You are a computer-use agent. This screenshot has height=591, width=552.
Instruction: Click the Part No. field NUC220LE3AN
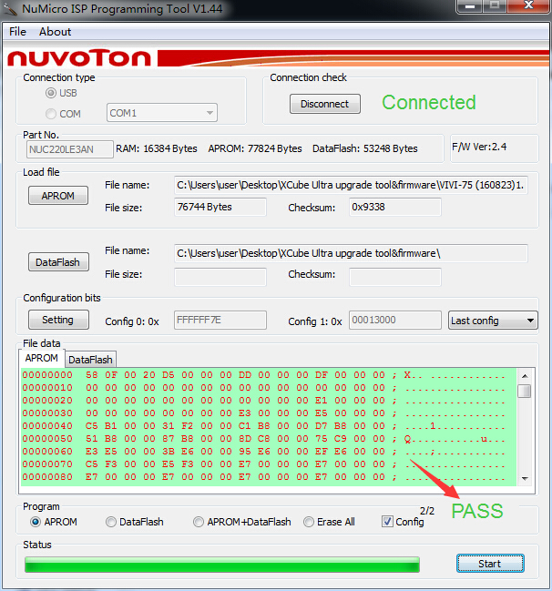(70, 149)
